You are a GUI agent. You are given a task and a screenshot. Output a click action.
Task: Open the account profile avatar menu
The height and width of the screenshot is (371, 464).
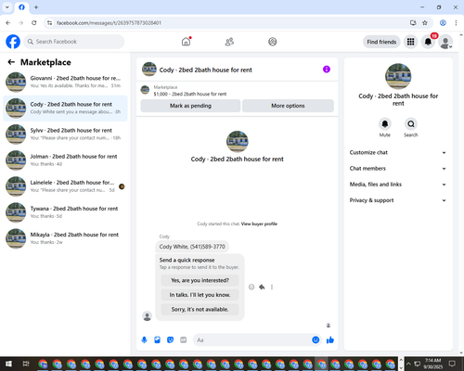[445, 42]
